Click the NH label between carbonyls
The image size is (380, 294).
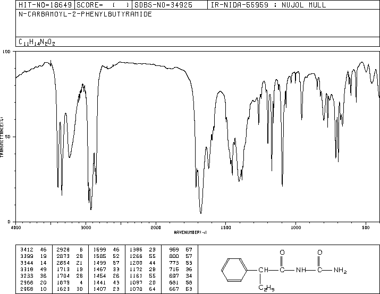click(x=301, y=270)
